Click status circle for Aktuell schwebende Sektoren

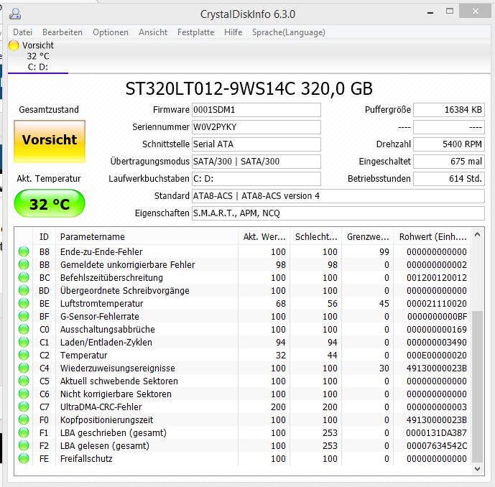pos(24,381)
